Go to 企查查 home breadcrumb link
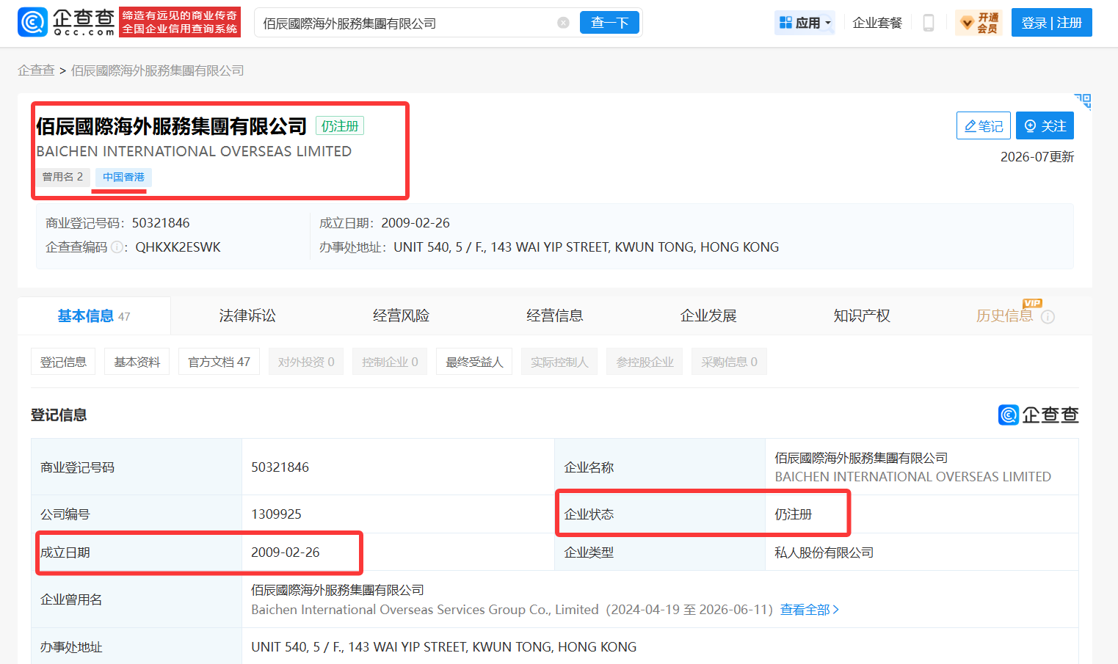This screenshot has height=664, width=1118. tap(36, 70)
